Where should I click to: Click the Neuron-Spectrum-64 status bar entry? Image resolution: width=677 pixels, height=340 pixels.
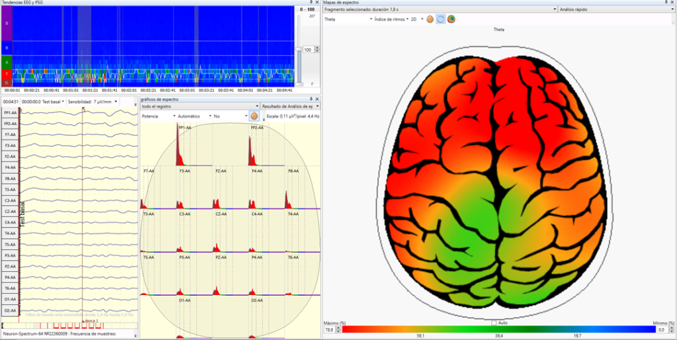click(x=34, y=334)
